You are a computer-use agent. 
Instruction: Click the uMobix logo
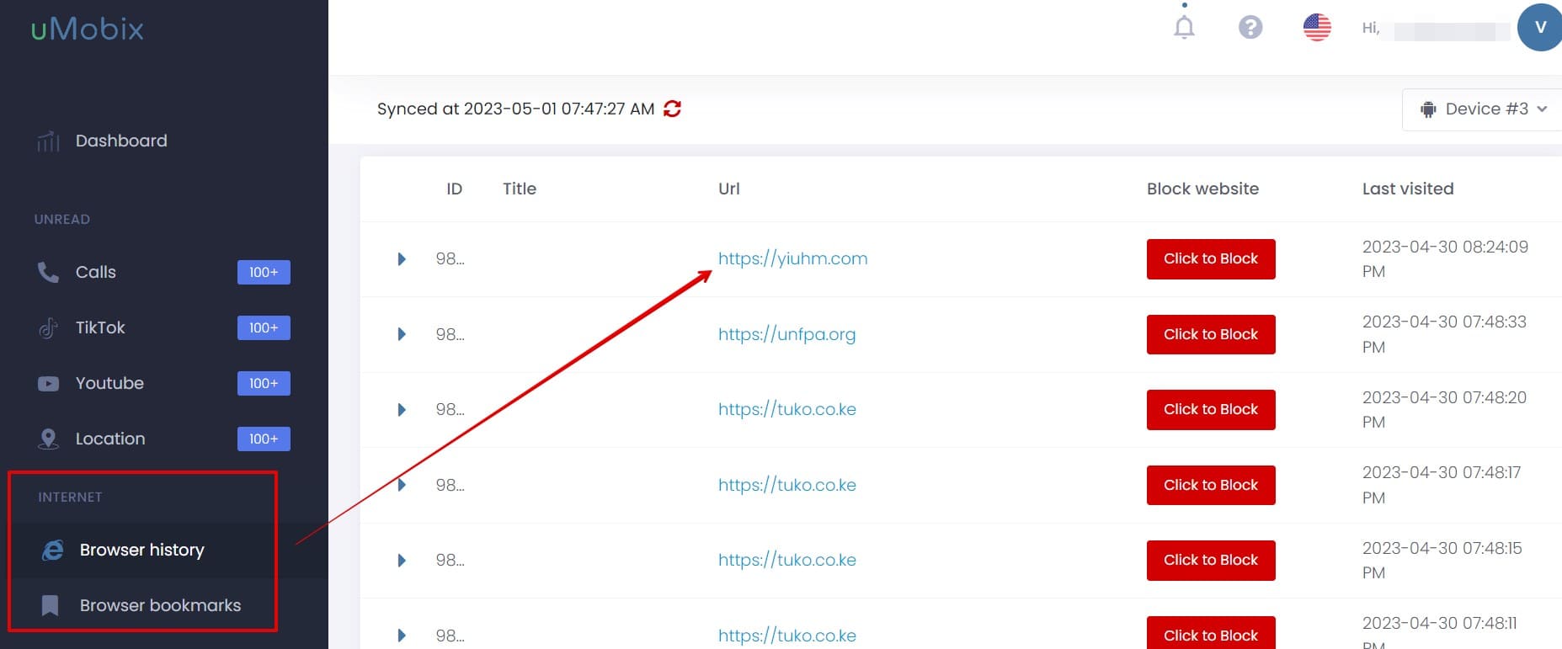[88, 29]
